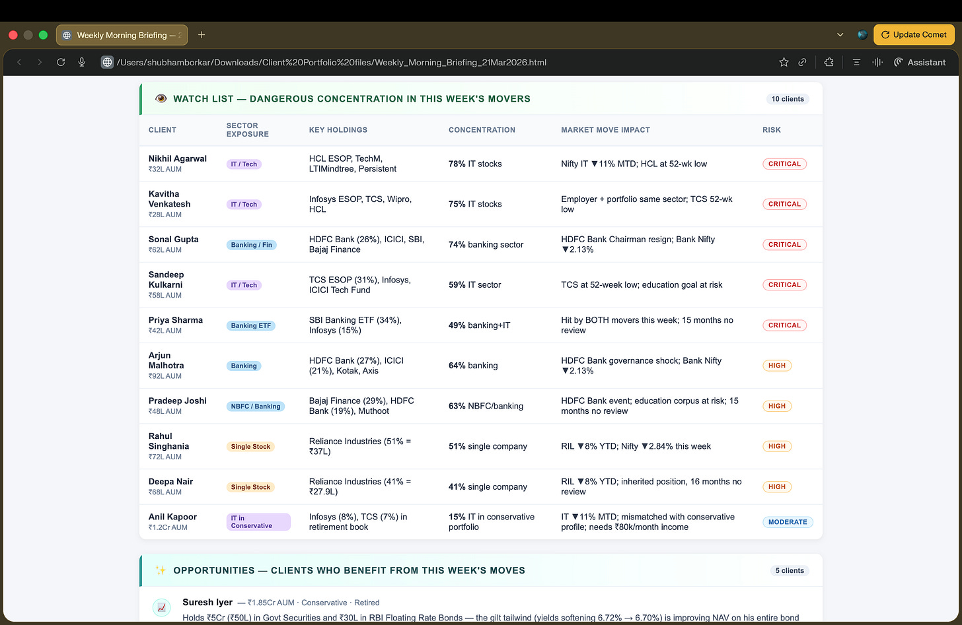
Task: Select client name Arjun Malhotra
Action: point(166,360)
